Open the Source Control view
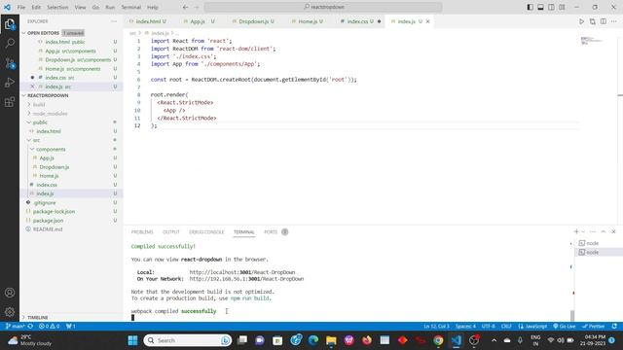 coord(10,63)
